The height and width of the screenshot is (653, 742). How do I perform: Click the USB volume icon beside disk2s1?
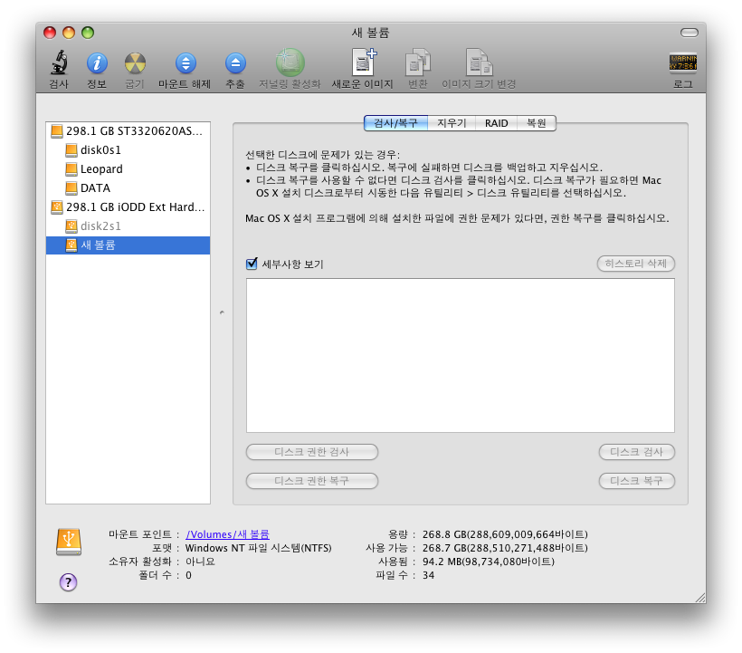(x=71, y=226)
